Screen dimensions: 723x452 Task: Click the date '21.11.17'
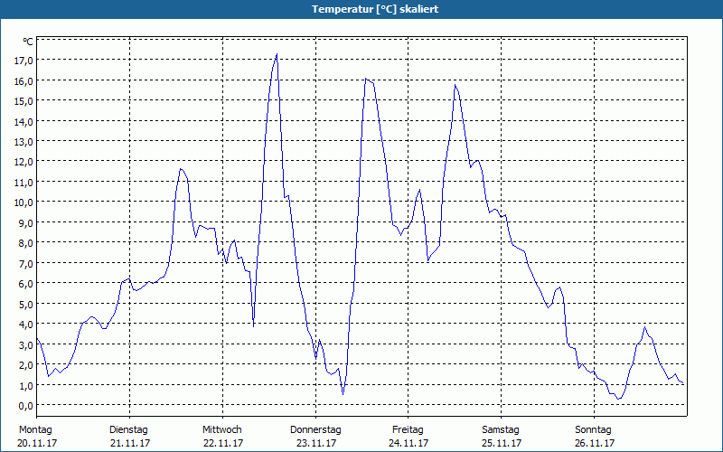click(130, 443)
